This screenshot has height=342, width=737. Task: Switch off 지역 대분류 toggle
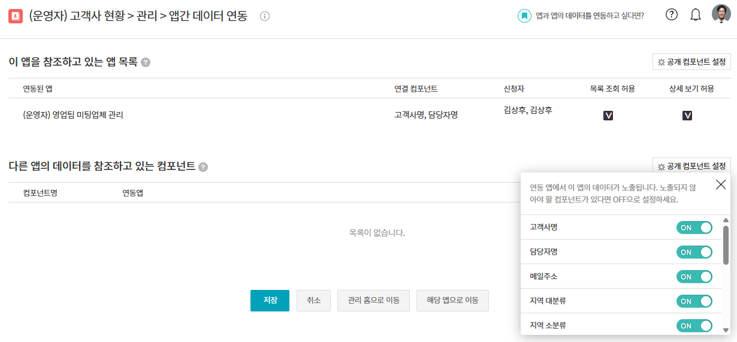(x=694, y=301)
